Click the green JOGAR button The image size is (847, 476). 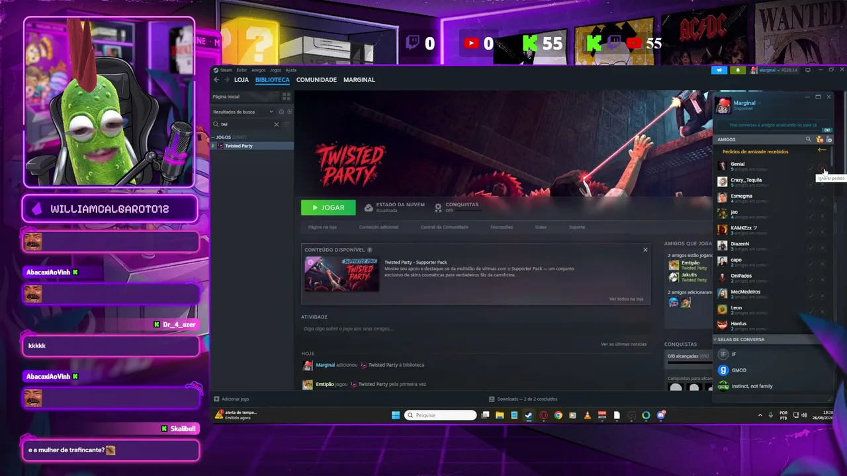328,208
